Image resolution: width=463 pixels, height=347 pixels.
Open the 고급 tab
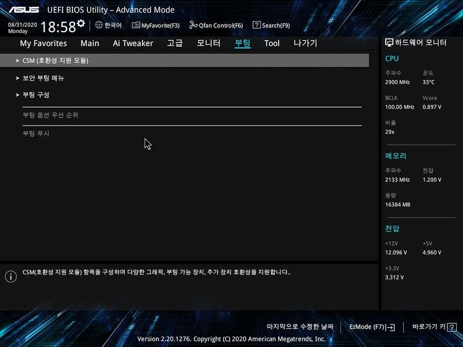tap(175, 43)
